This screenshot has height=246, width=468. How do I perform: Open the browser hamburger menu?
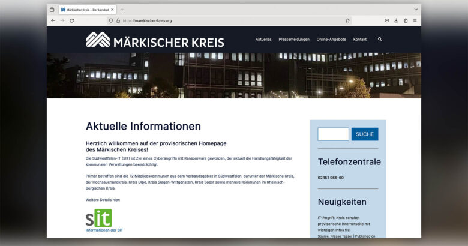coord(415,20)
